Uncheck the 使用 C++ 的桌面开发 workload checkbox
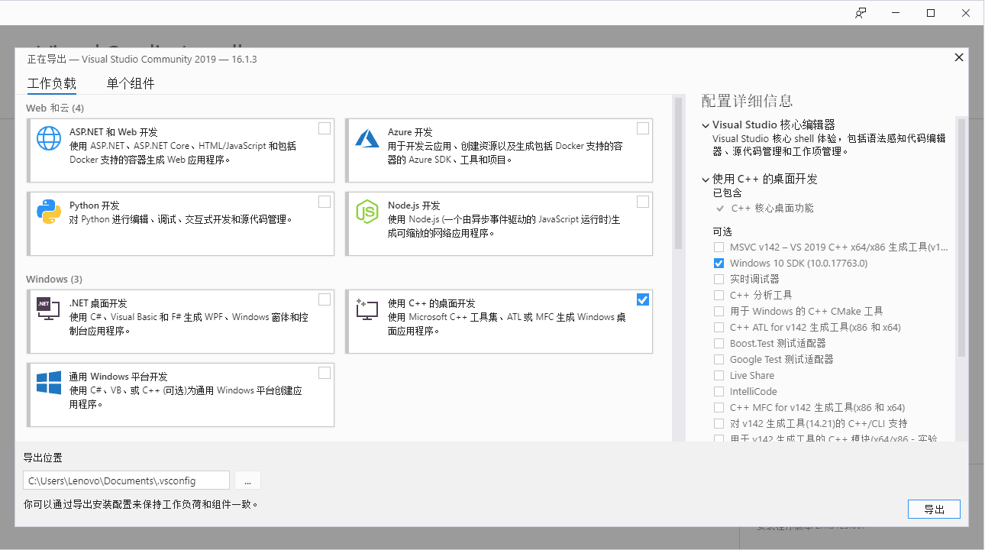985x550 pixels. 643,299
